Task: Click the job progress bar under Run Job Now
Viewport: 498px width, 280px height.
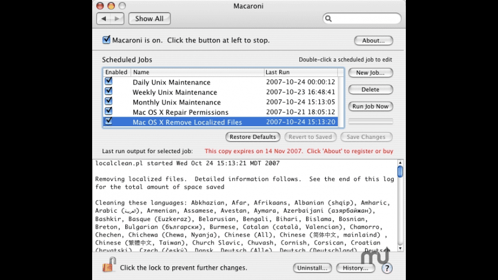Action: [x=370, y=121]
